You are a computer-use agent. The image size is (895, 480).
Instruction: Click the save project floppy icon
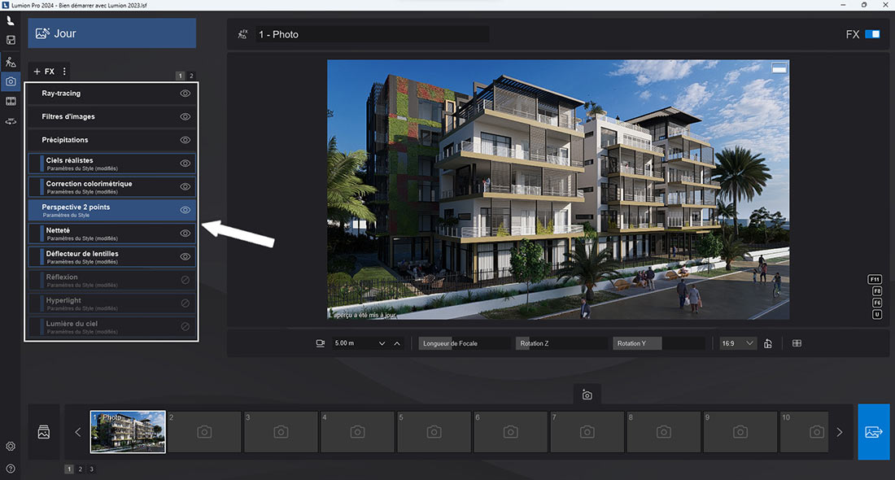tap(11, 40)
